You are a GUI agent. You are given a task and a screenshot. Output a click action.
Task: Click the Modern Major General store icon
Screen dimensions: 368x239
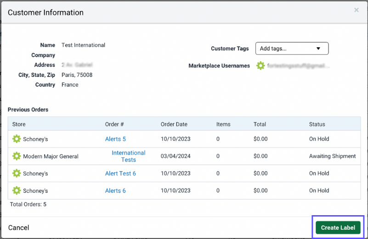point(17,156)
